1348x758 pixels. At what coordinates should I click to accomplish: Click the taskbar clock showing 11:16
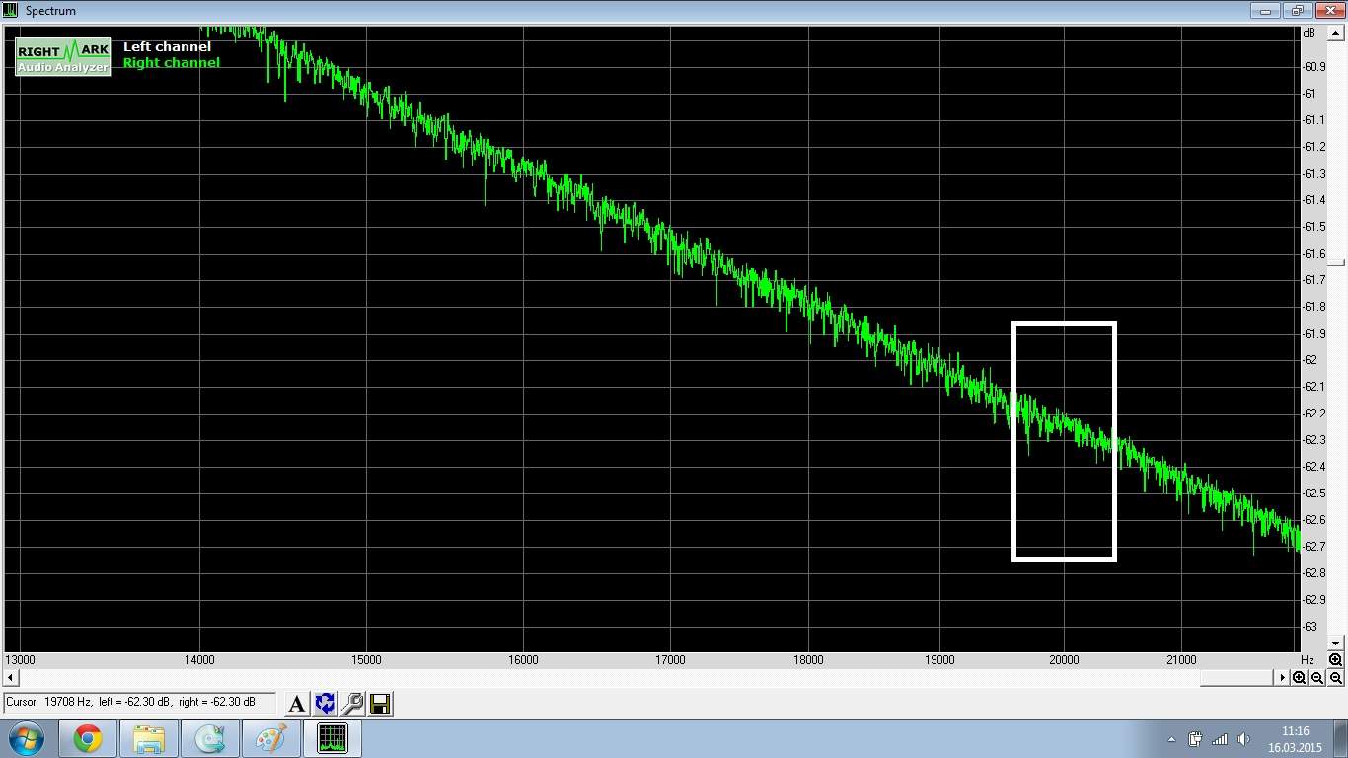click(1295, 739)
